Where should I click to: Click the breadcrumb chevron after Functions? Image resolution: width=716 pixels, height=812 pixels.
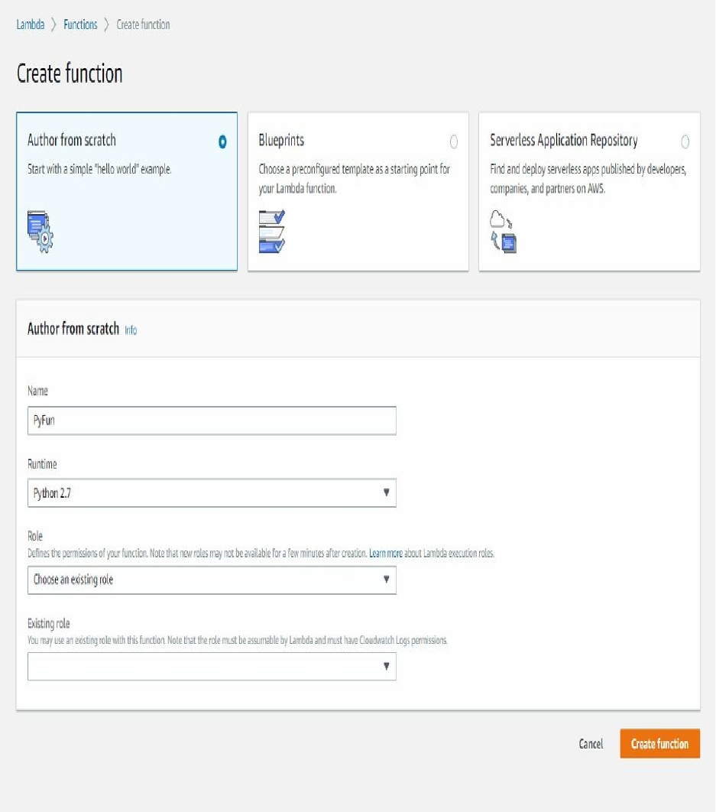click(x=107, y=24)
